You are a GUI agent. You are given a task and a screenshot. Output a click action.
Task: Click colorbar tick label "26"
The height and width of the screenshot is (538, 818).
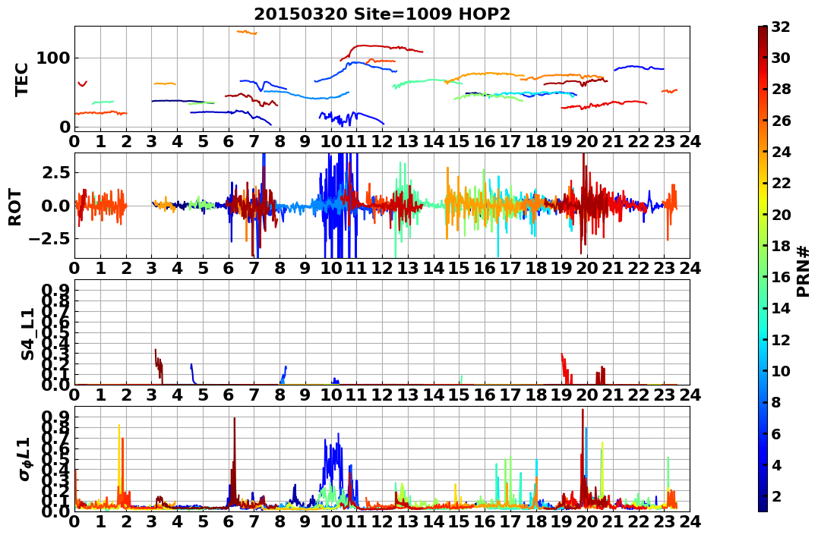781,121
